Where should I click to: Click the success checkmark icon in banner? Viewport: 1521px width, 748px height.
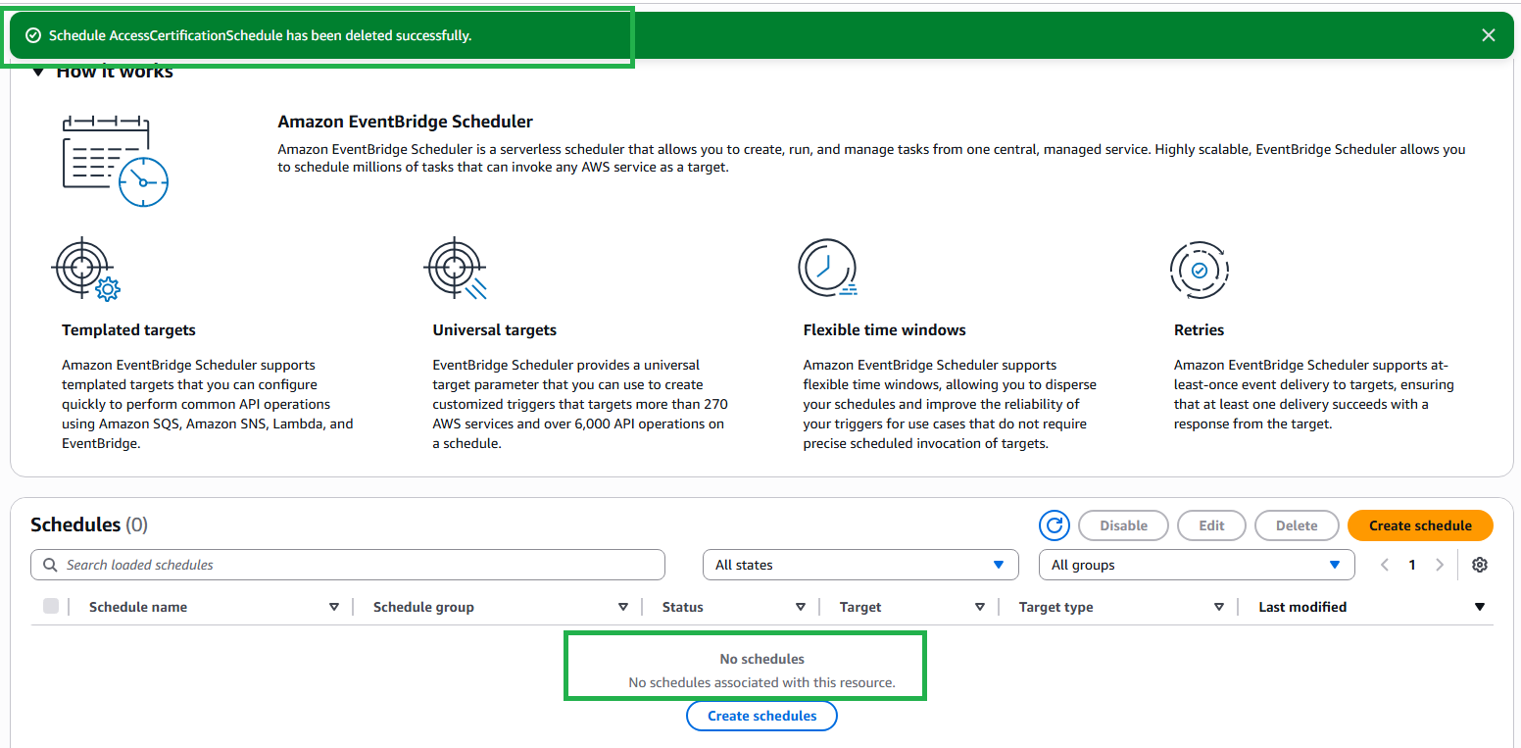pyautogui.click(x=33, y=35)
